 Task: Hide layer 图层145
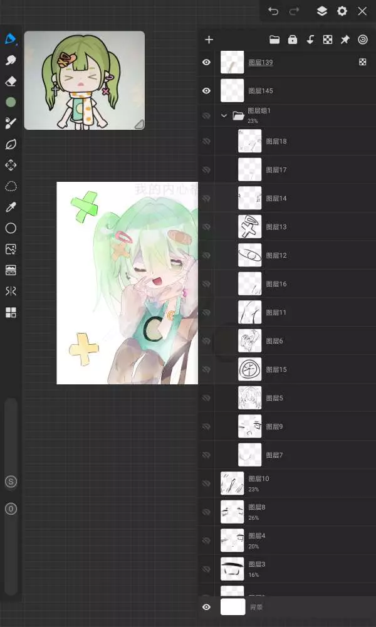(206, 91)
